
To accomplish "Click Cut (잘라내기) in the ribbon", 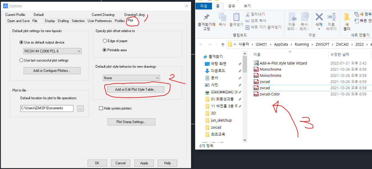I will [x=255, y=14].
